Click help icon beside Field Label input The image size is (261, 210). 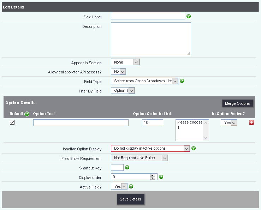pyautogui.click(x=189, y=16)
